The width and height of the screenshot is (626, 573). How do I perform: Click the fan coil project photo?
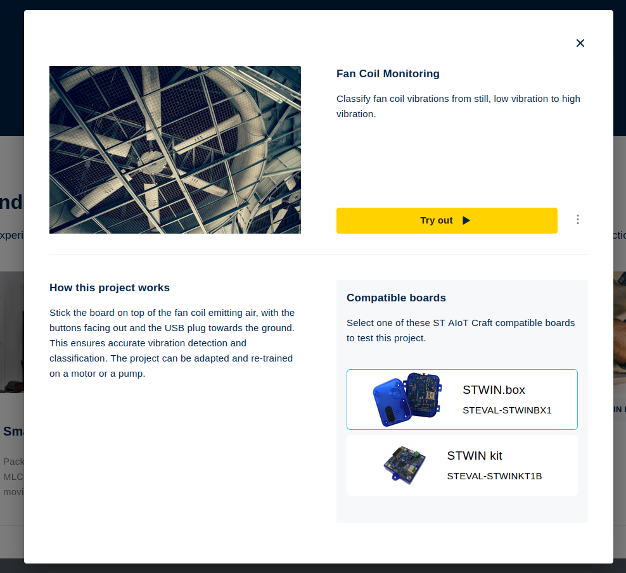pos(175,149)
